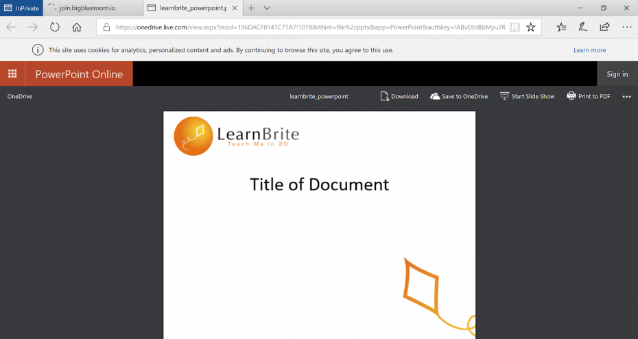Go to browser home page
Screen dimensions: 638x339
[77, 27]
